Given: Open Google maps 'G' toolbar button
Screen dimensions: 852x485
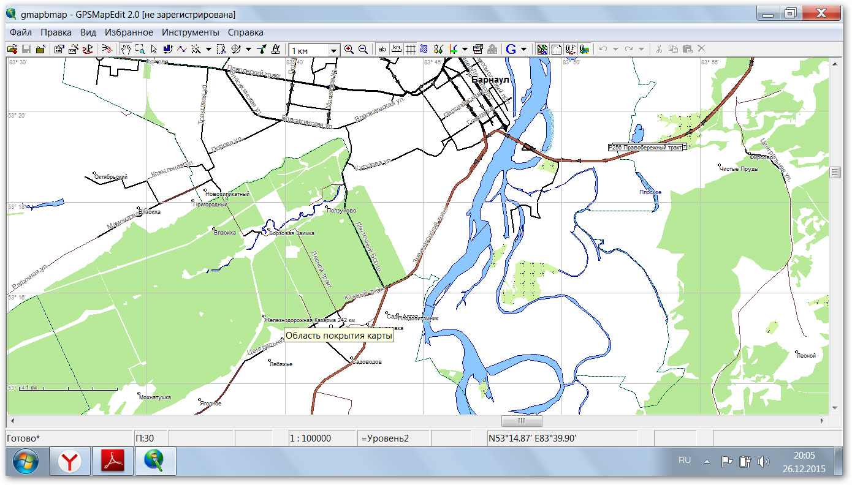Looking at the screenshot, I should pos(511,49).
